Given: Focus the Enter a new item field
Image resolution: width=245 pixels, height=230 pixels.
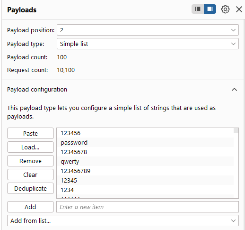Looking at the screenshot, I should tap(148, 207).
